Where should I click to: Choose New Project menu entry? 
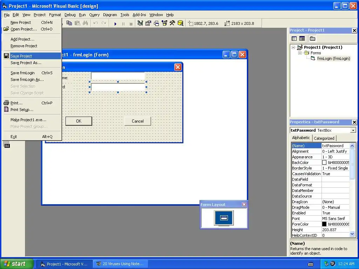tap(32, 22)
